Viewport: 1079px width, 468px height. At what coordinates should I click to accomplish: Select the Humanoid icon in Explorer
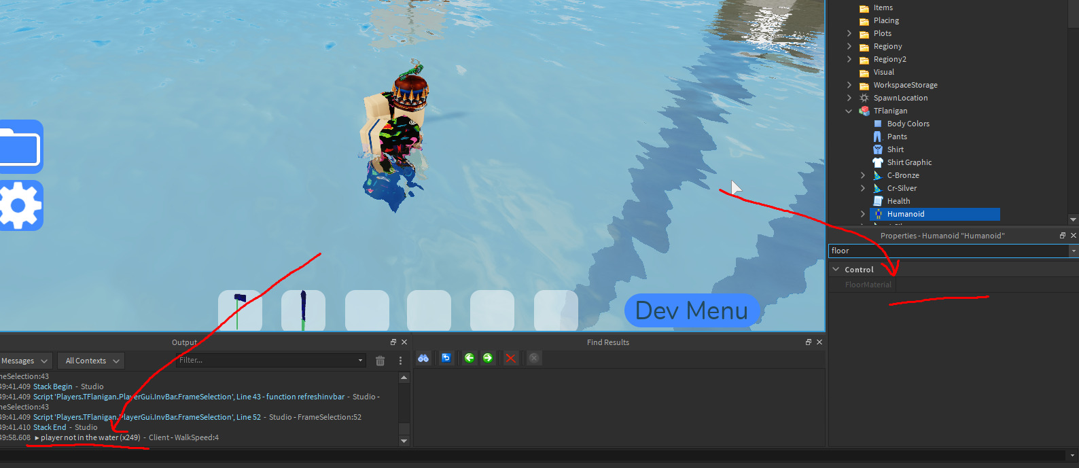tap(878, 214)
